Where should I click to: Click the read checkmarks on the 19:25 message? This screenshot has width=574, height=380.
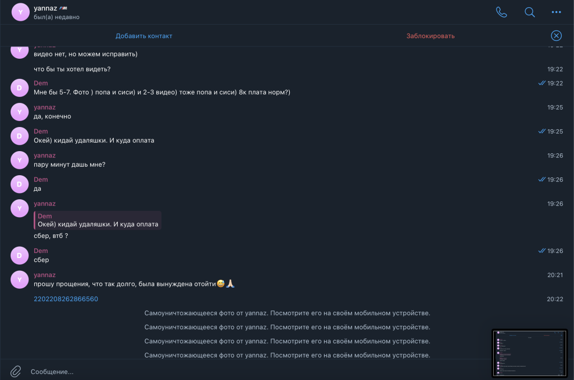(541, 132)
